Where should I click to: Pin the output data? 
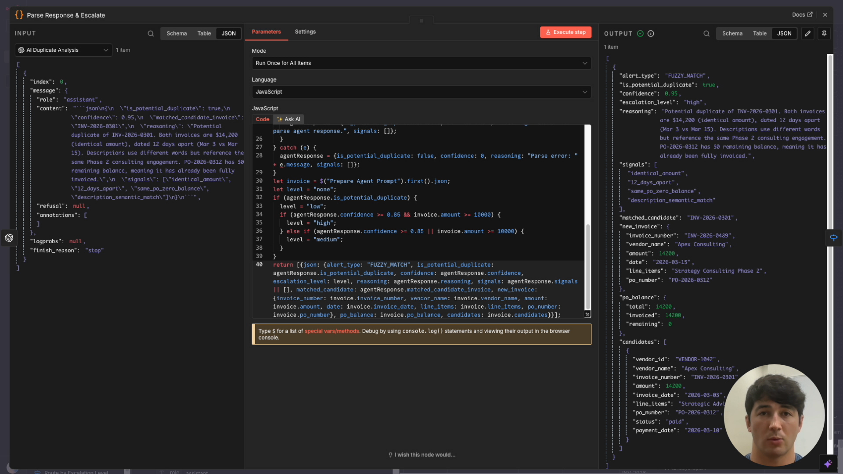click(x=824, y=33)
